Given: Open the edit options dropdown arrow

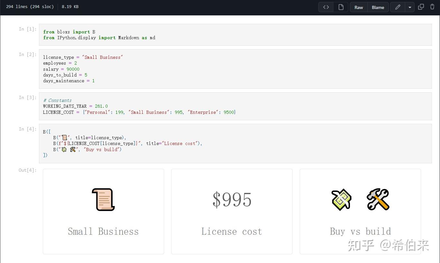Looking at the screenshot, I should pyautogui.click(x=409, y=7).
